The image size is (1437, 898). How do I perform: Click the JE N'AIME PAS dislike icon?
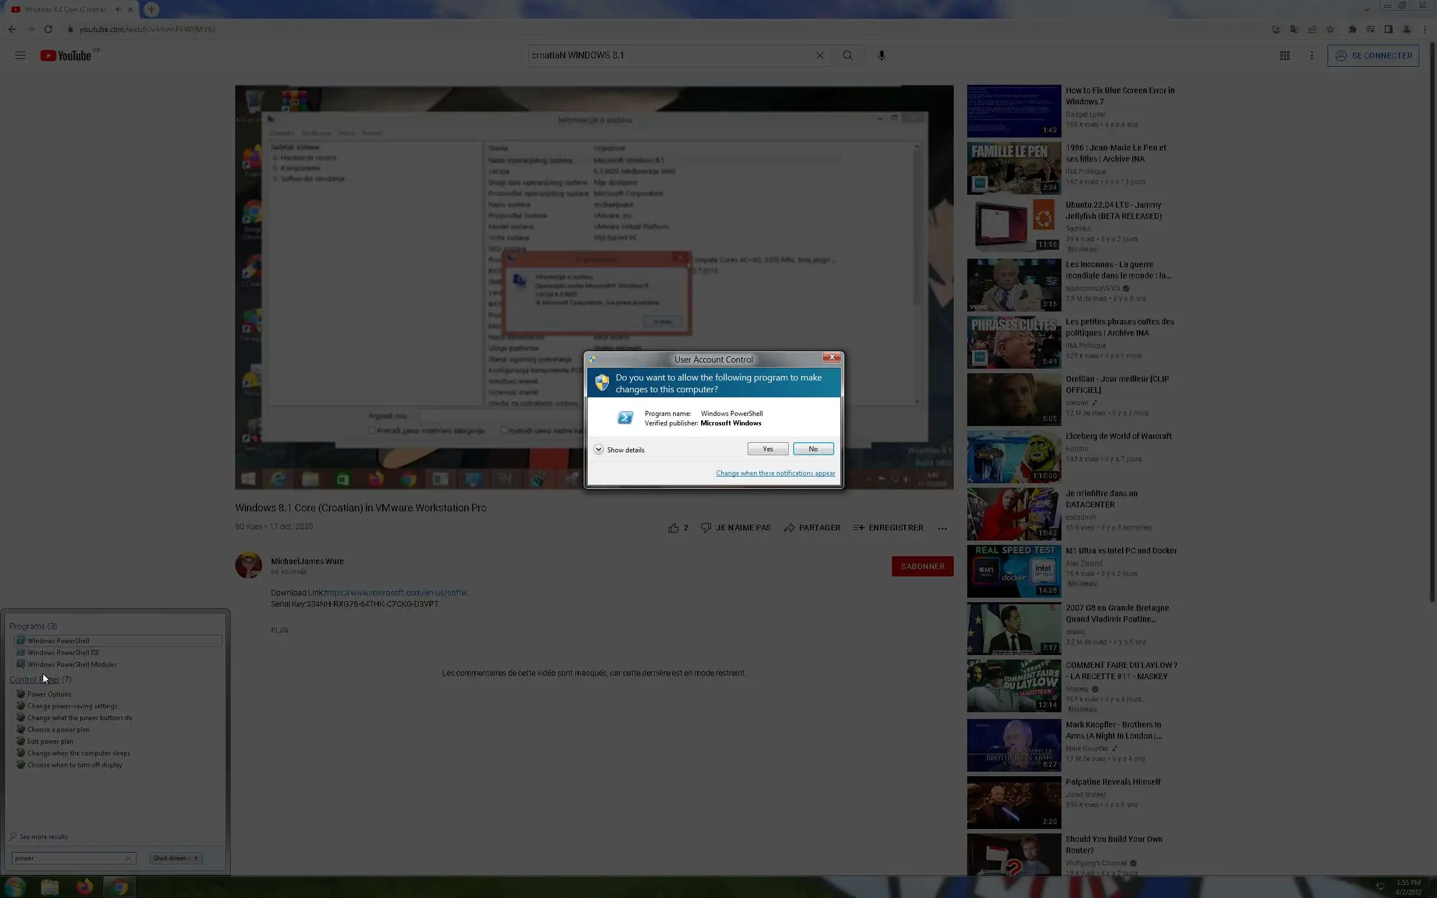706,528
